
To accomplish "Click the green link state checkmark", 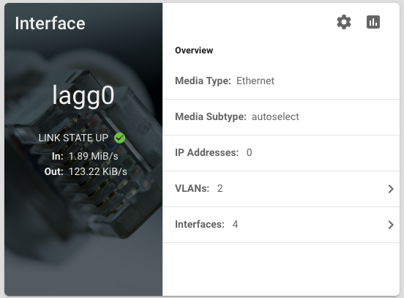I will 119,138.
